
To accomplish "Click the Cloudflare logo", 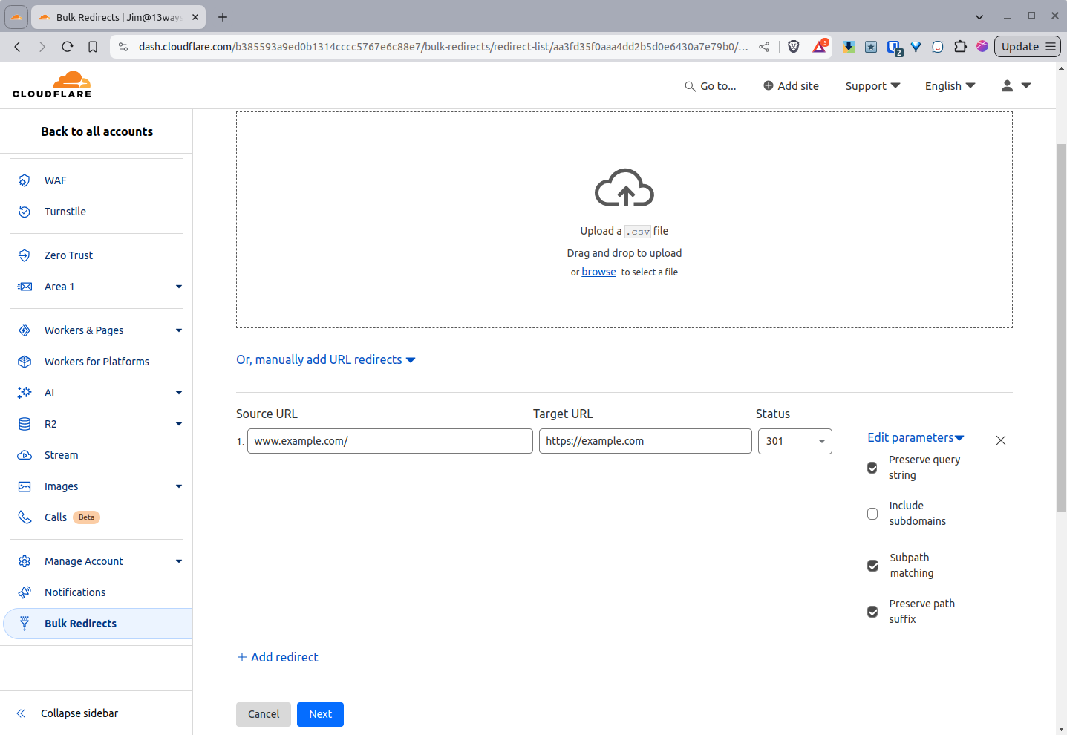I will tap(51, 84).
